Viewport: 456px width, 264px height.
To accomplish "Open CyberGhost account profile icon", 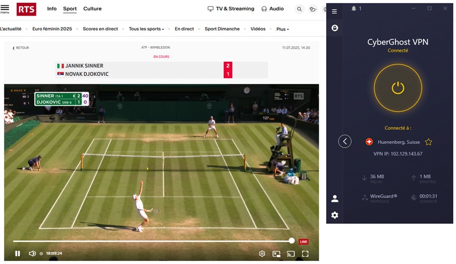I will click(335, 199).
